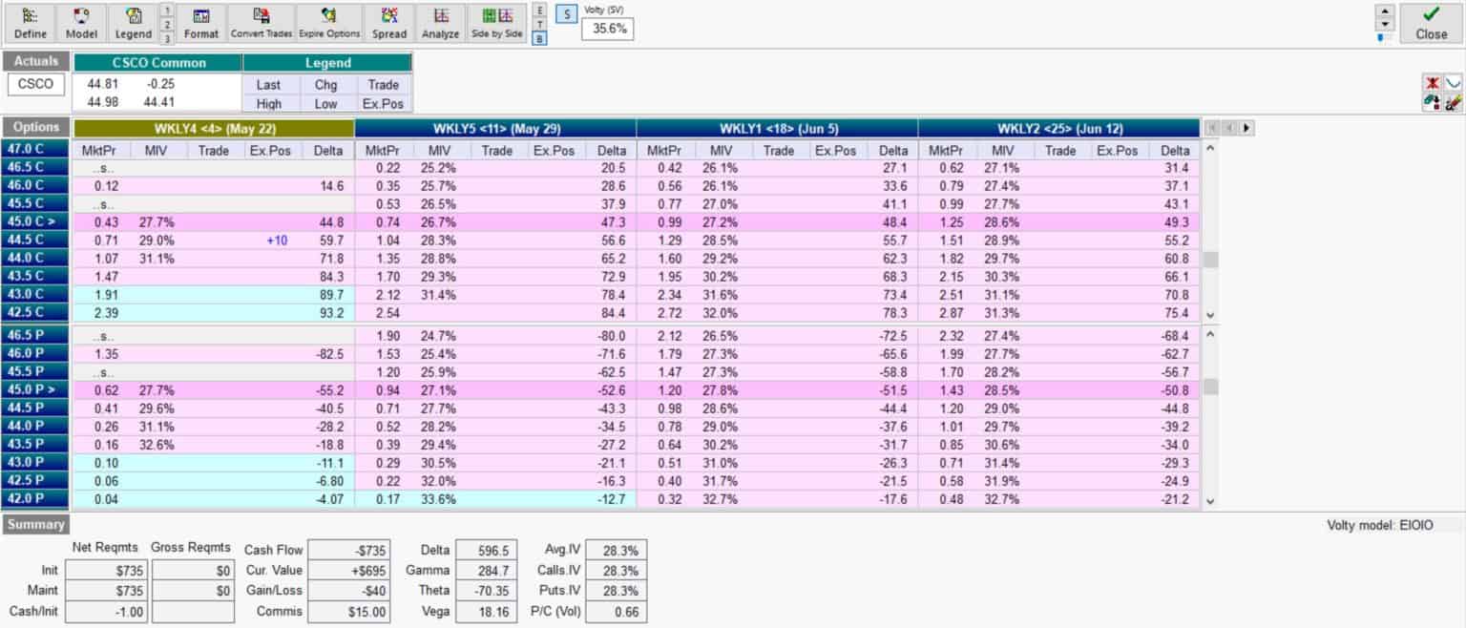The width and height of the screenshot is (1466, 628).
Task: Click the Model toolbar icon
Action: (x=81, y=23)
